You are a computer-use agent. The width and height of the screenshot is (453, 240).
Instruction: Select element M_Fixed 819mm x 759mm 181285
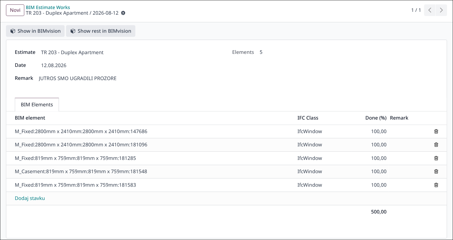(x=75, y=158)
